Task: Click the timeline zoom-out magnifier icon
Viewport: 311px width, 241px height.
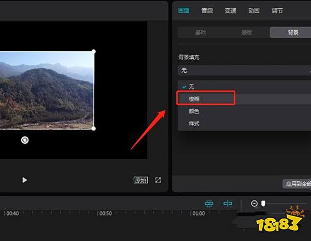Action: tap(255, 204)
